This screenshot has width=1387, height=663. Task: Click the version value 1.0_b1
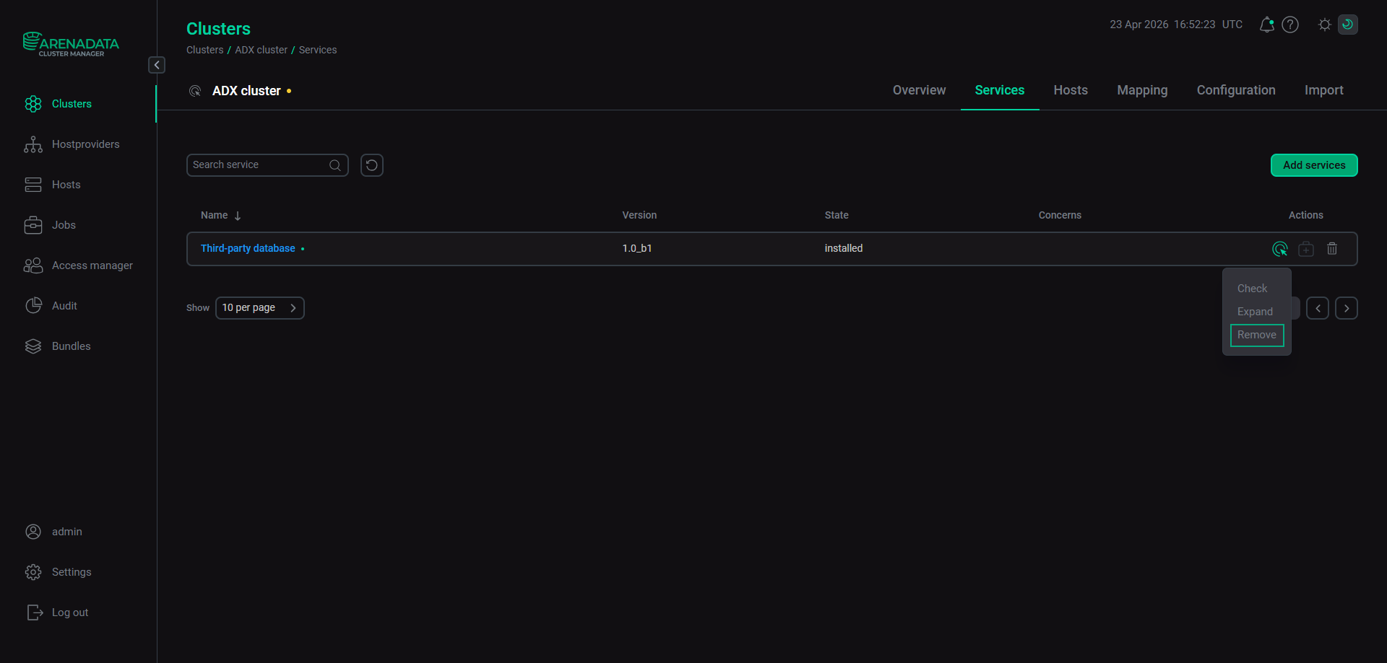coord(637,248)
